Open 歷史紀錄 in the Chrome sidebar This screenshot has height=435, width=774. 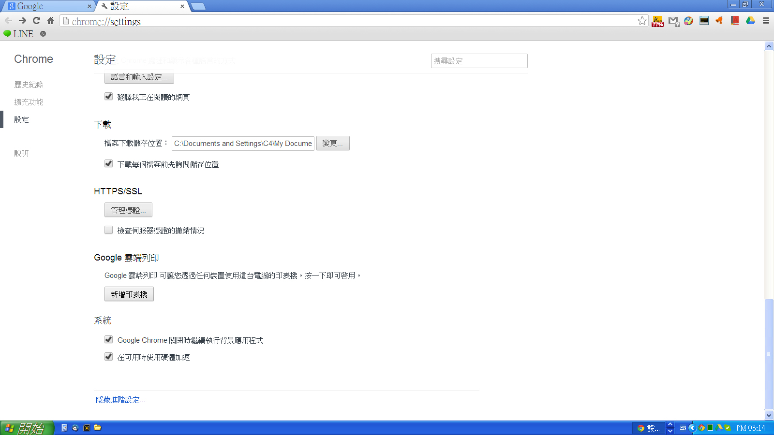(x=29, y=85)
